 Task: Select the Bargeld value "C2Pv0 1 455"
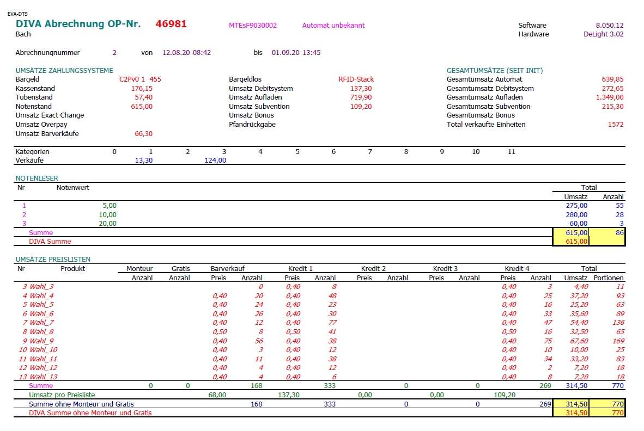coord(140,79)
